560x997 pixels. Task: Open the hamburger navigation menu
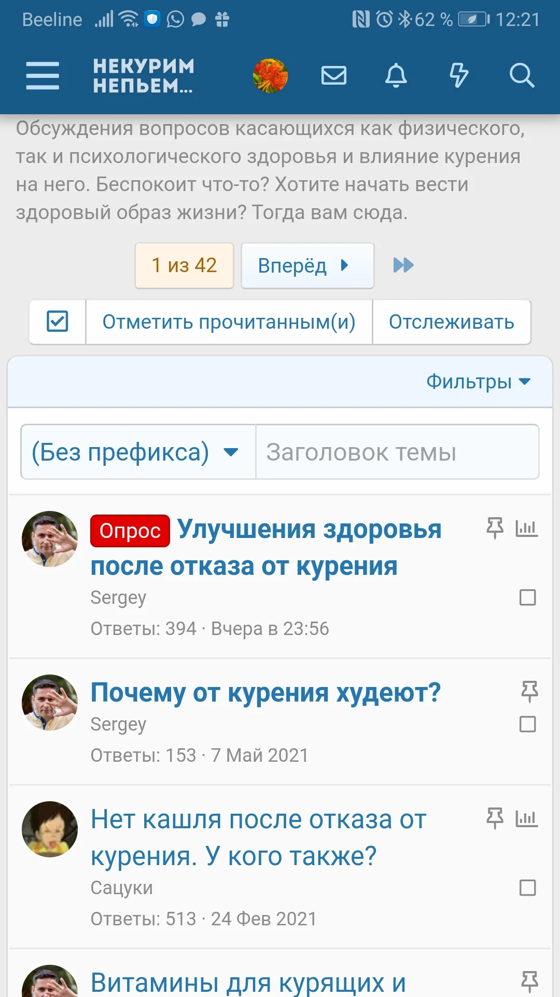coord(43,76)
